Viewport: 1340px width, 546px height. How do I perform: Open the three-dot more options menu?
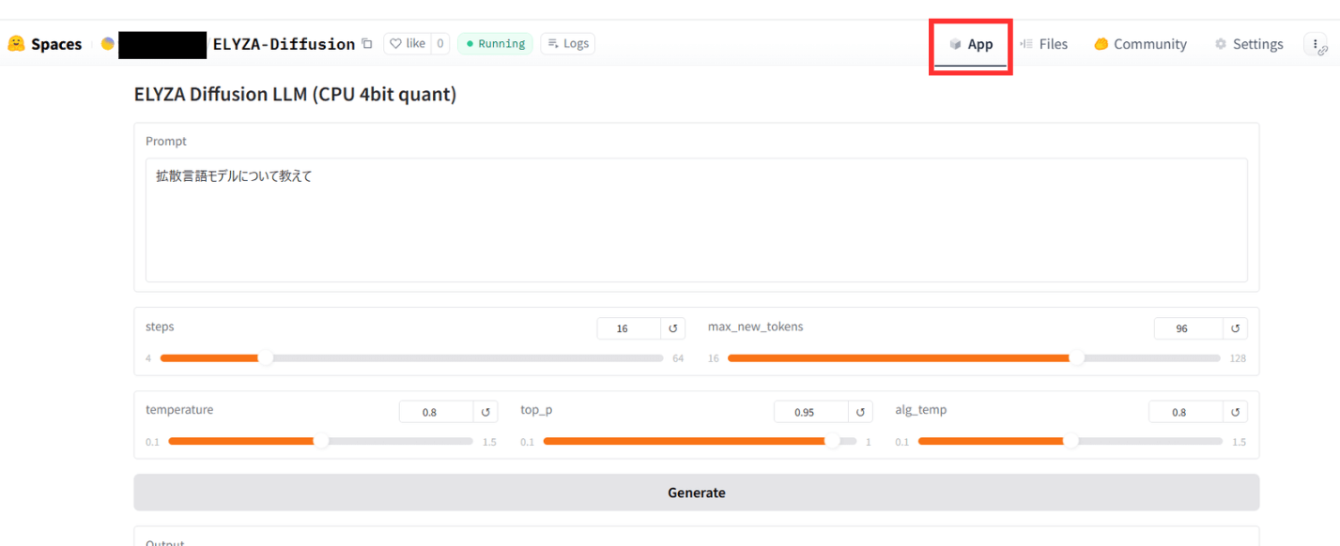tap(1316, 44)
